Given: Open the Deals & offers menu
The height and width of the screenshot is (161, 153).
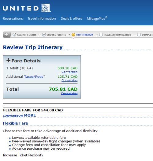Looking at the screenshot, I should click(x=71, y=18).
